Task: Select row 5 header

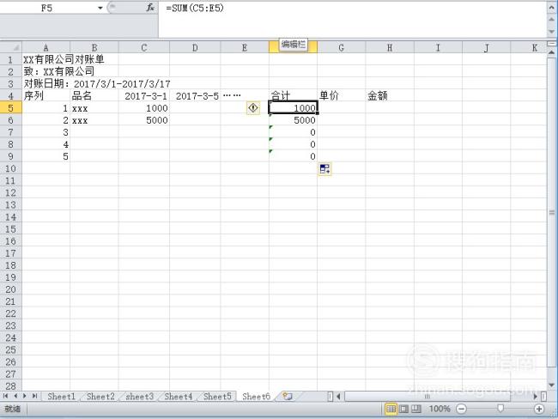Action: pyautogui.click(x=10, y=108)
